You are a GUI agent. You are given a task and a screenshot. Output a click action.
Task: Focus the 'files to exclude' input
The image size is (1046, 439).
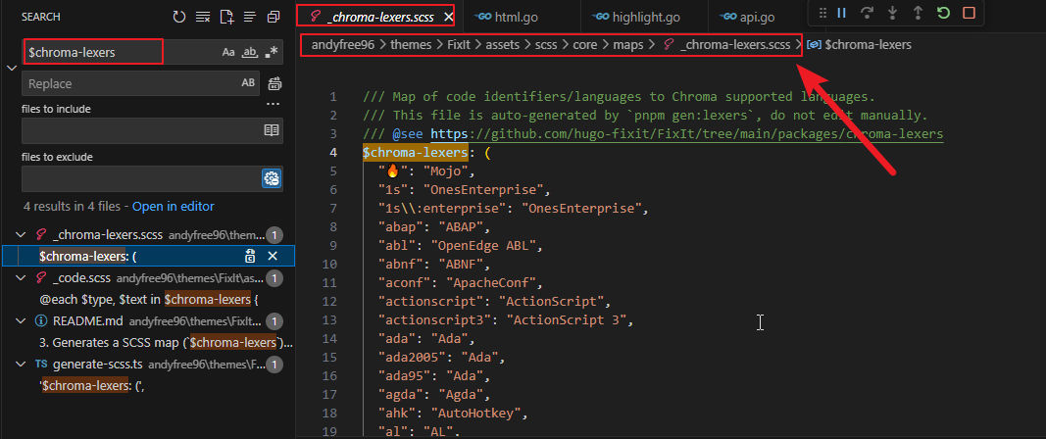[140, 178]
